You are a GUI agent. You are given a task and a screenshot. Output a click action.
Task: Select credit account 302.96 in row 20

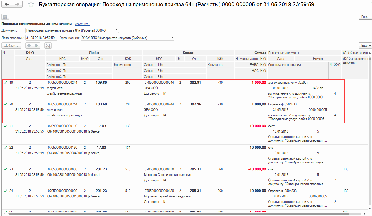[x=196, y=104]
